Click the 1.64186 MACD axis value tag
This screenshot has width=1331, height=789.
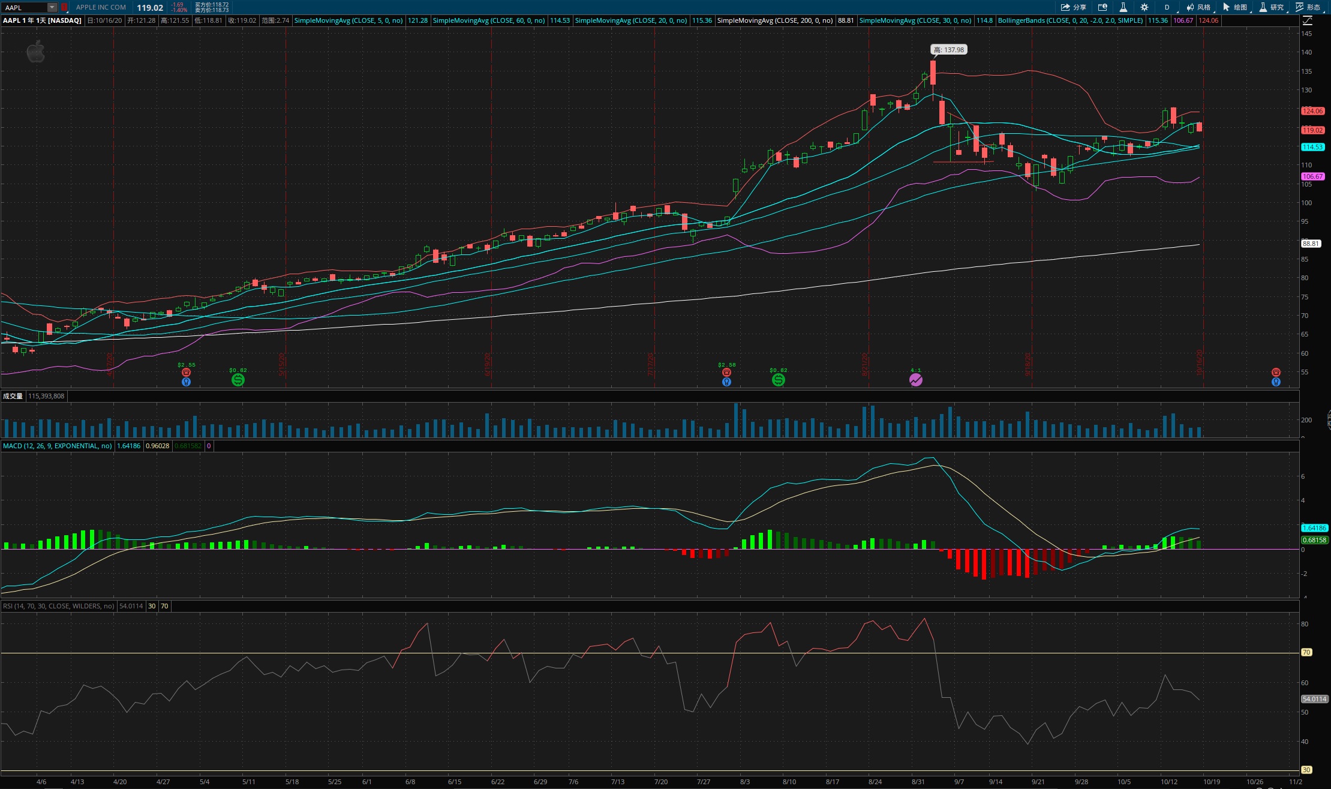click(x=1314, y=528)
